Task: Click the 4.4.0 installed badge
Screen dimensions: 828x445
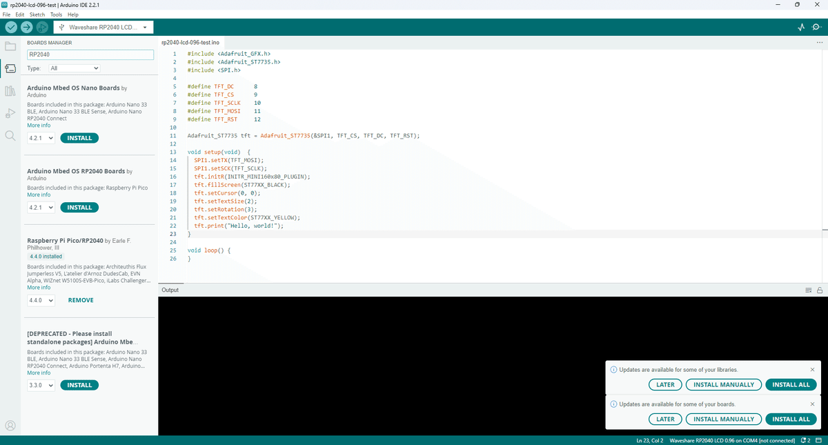Action: tap(46, 257)
